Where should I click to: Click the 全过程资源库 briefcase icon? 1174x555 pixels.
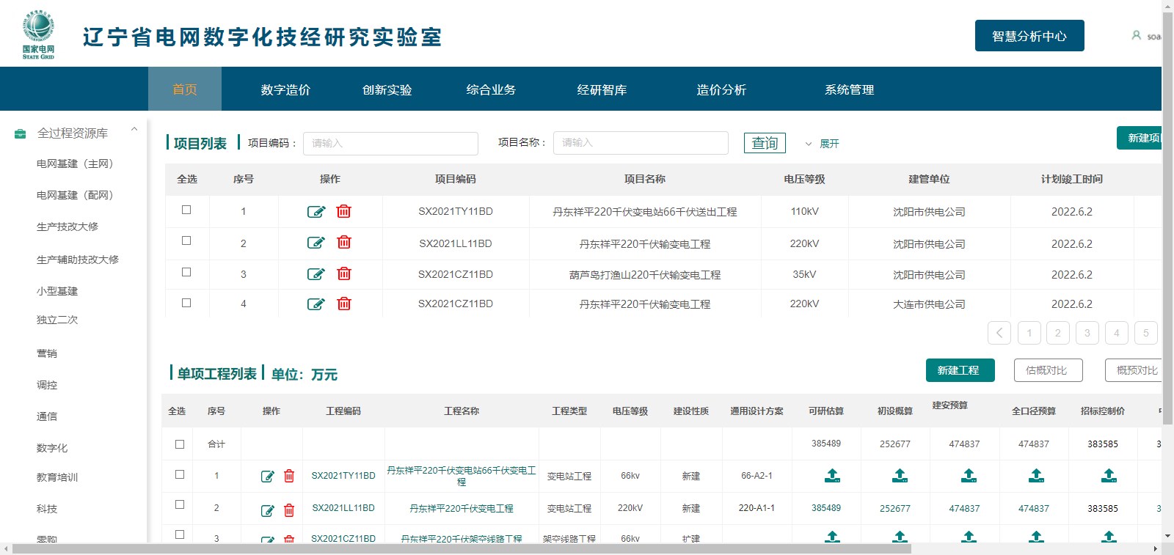coord(21,133)
